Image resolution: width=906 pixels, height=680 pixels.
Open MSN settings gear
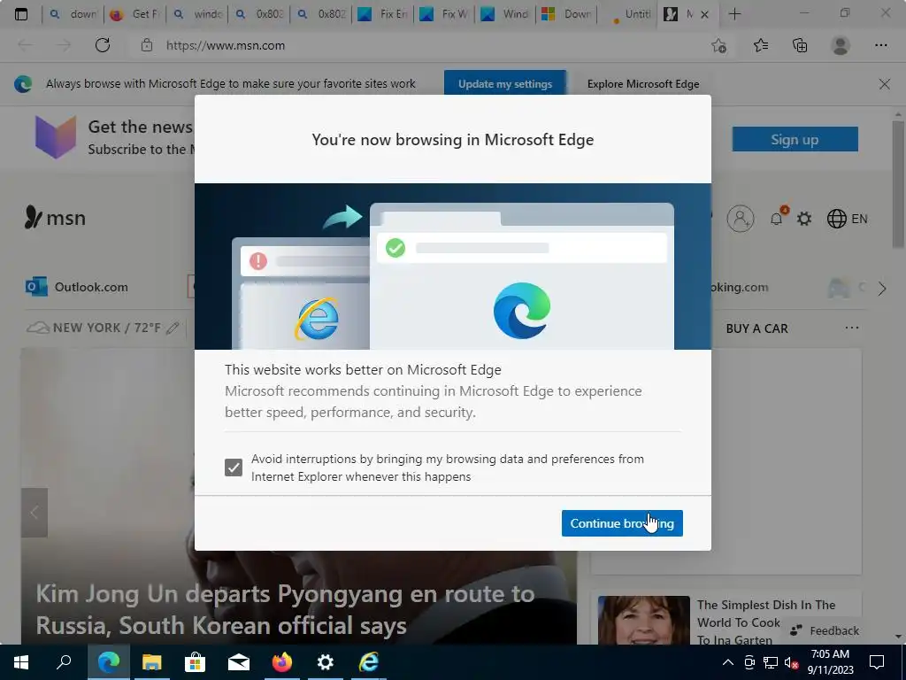pos(804,219)
